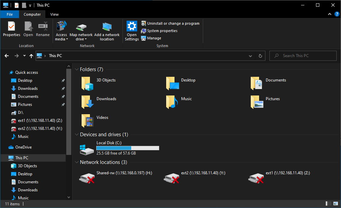Open System properties
This screenshot has width=341, height=208.
159,31
